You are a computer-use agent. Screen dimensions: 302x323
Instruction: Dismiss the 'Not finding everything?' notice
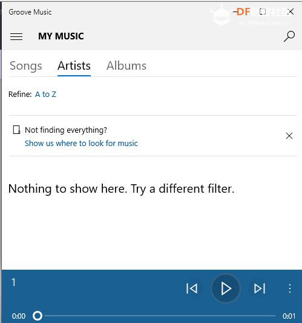point(289,136)
